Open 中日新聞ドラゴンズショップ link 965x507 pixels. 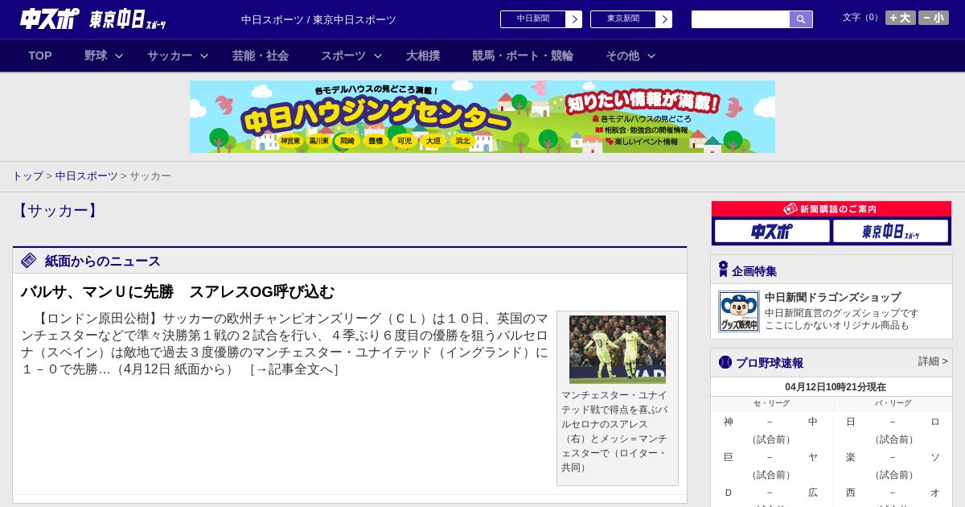(x=832, y=297)
